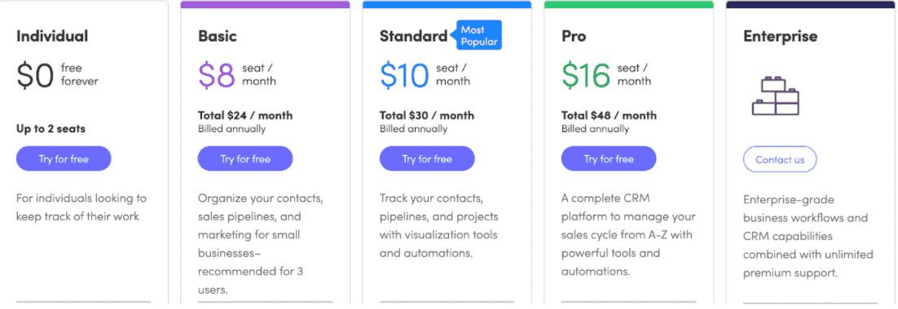
Task: Click Total $48 / month text
Action: click(x=609, y=115)
